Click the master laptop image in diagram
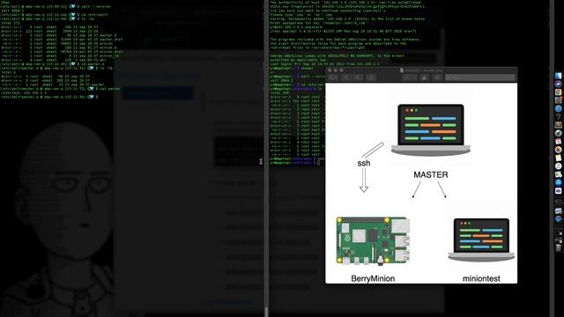This screenshot has width=564, height=317. [x=431, y=129]
